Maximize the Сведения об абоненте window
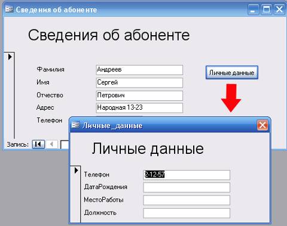 (266, 10)
